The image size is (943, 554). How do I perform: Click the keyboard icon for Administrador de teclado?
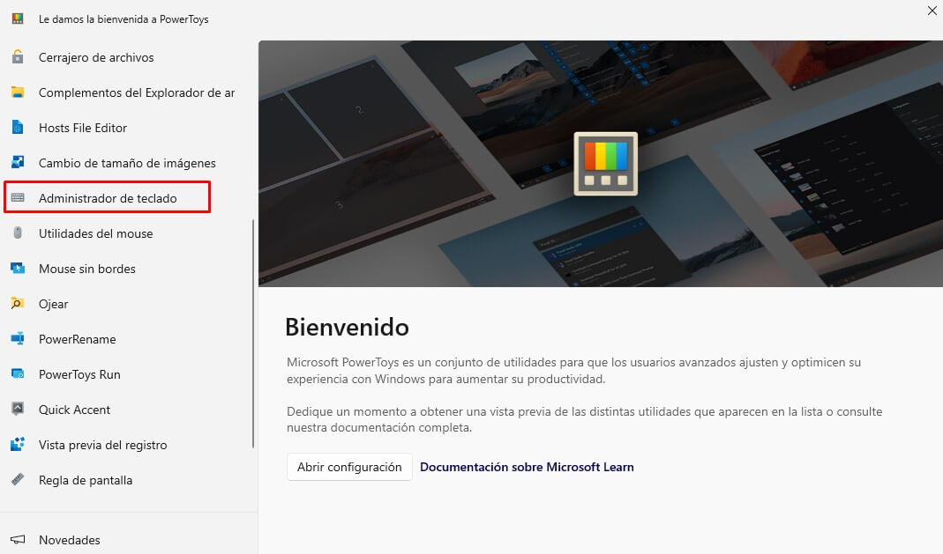[x=18, y=197]
